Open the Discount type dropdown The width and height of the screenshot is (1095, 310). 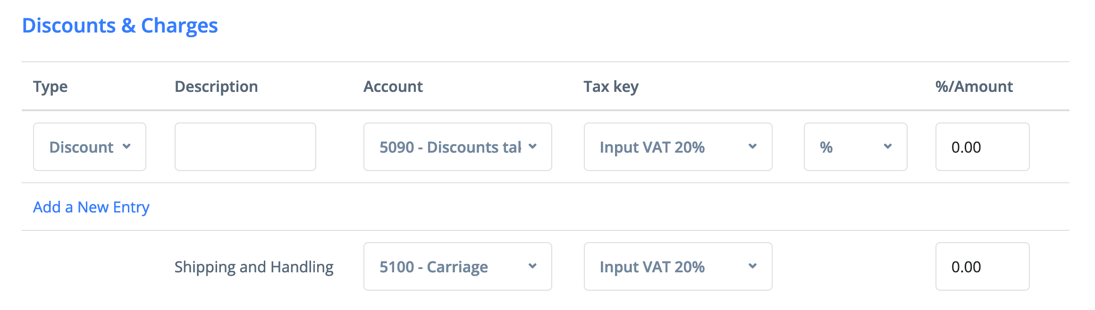point(89,147)
